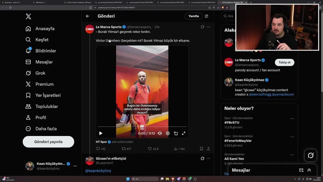Open Premium from the sidebar
Viewport: 323px width, 182px height.
[x=40, y=84]
